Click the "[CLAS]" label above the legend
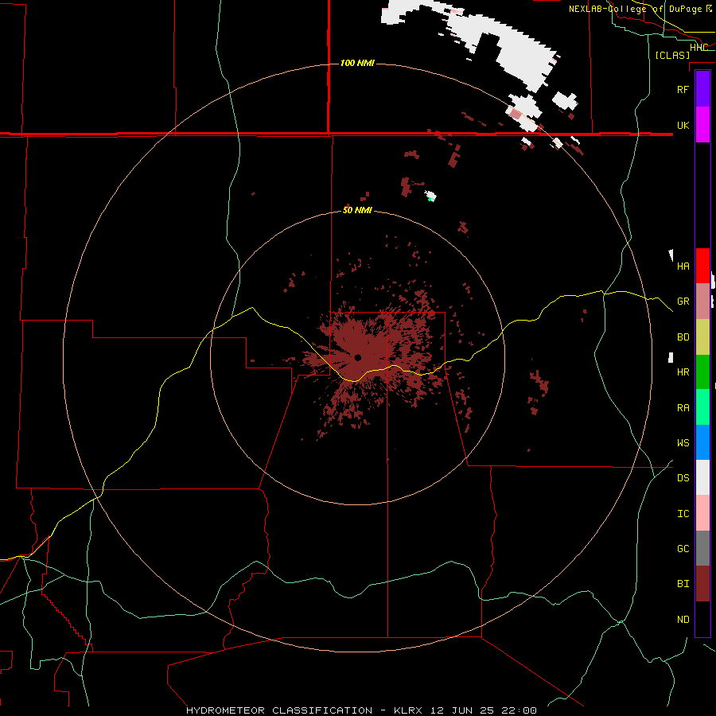The width and height of the screenshot is (716, 716). click(x=672, y=55)
